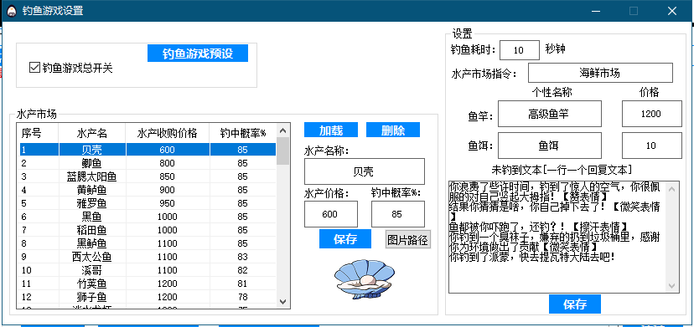Click price 850 in 蓝腮太阳鱼 row

tap(168, 176)
